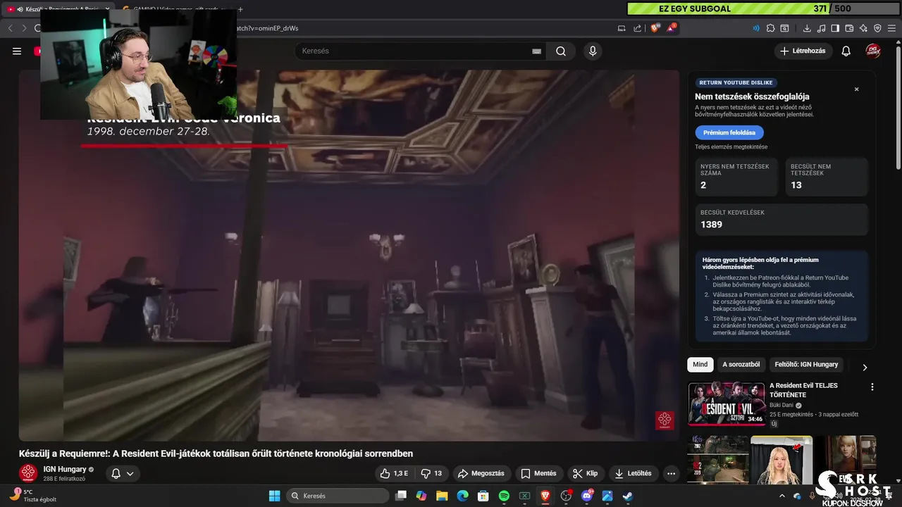
Task: Click the browser address bar URL
Action: [268, 28]
